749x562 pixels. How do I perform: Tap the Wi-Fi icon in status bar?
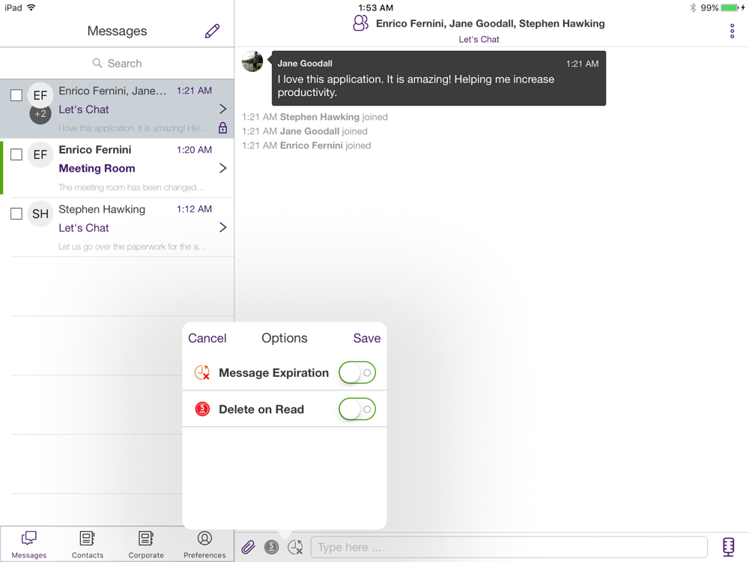(31, 7)
